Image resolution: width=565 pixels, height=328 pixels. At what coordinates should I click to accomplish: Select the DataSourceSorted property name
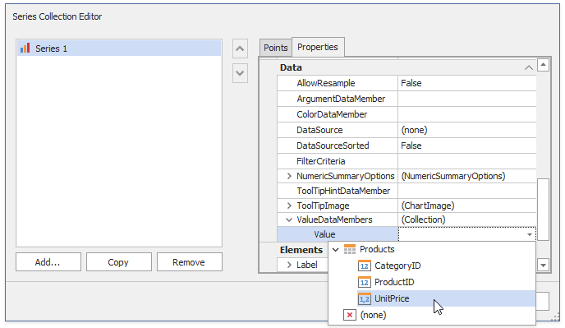333,146
